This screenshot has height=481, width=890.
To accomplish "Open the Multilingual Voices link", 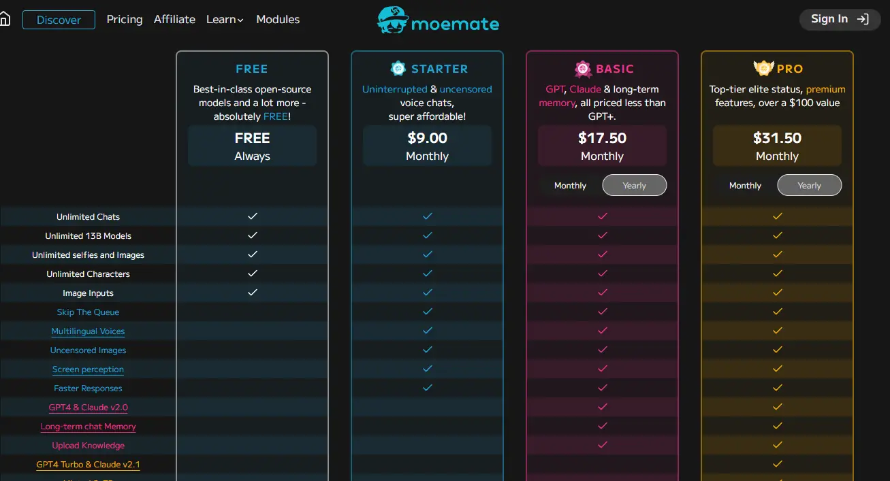I will pos(88,331).
